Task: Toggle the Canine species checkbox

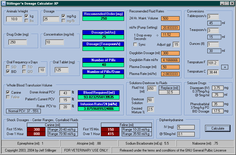Action: 8,93
